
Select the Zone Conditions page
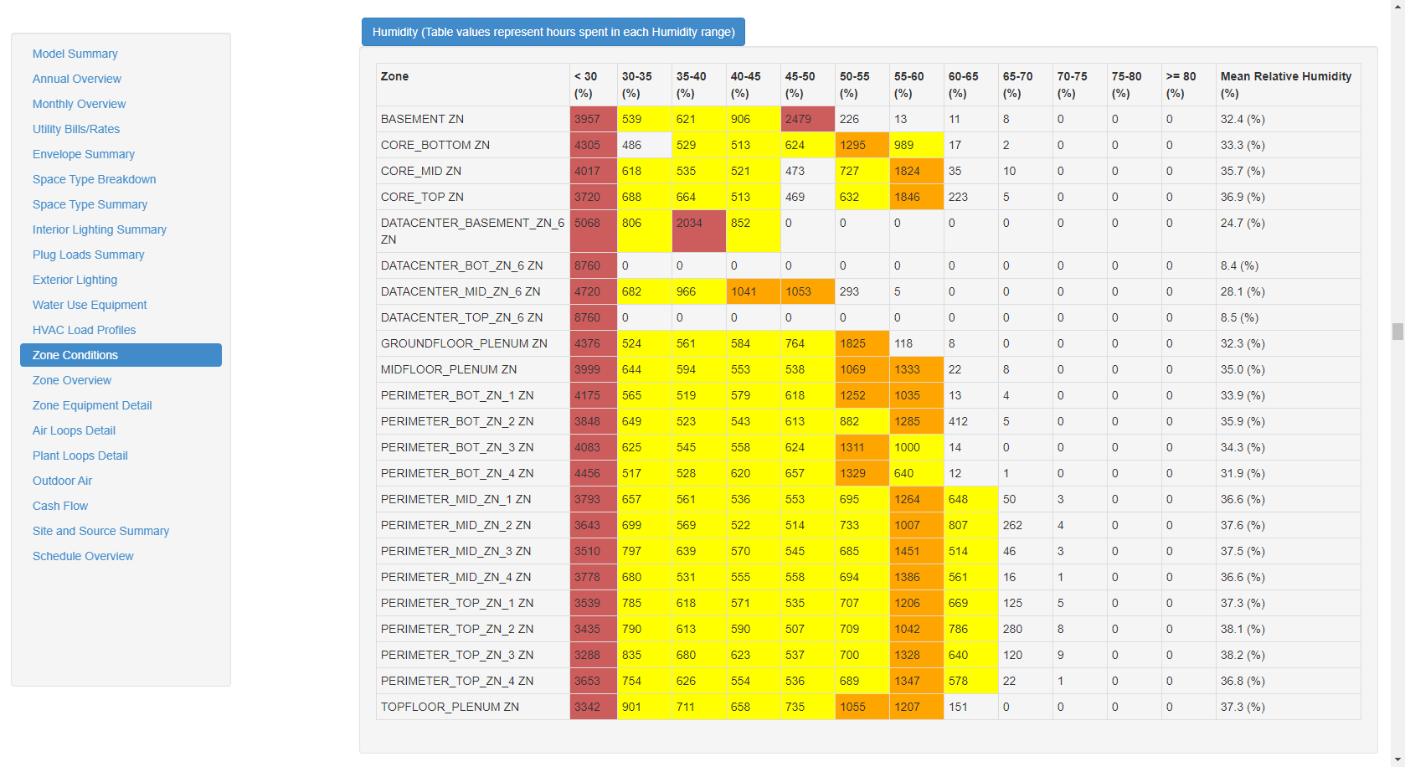click(x=75, y=355)
